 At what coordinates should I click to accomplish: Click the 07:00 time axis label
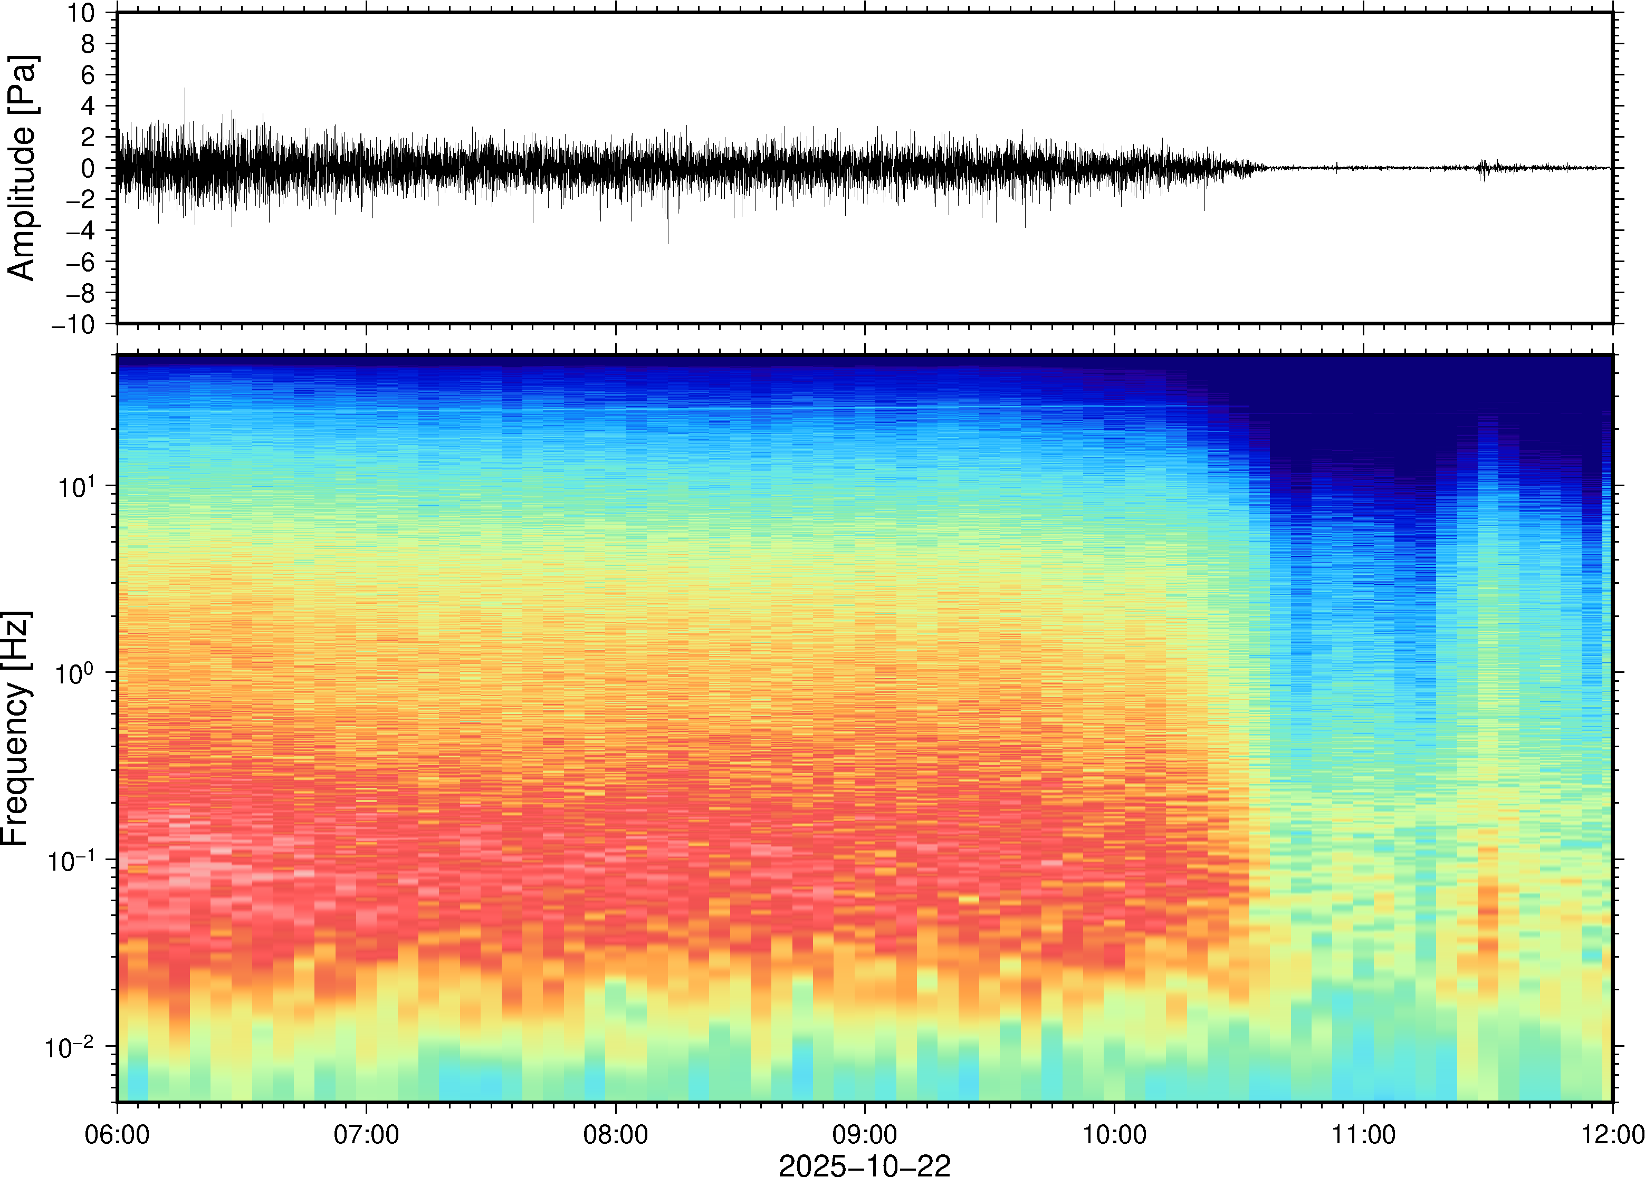(366, 1134)
